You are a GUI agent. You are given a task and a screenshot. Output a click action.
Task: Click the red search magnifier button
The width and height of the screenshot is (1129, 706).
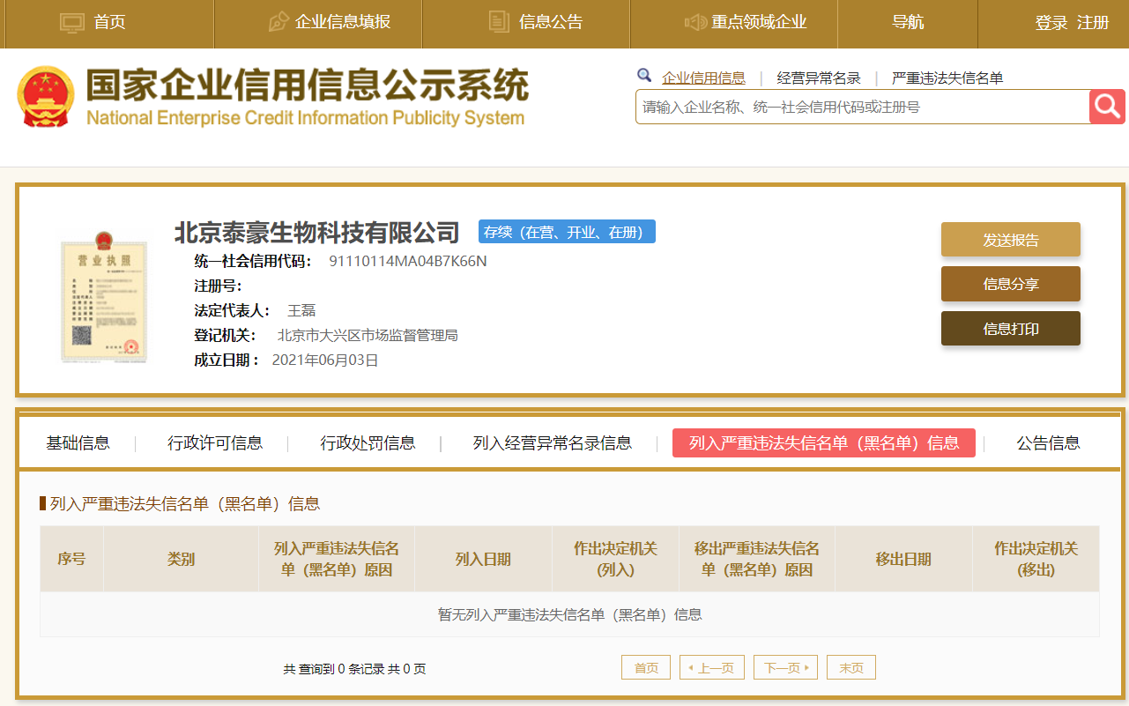pyautogui.click(x=1107, y=107)
